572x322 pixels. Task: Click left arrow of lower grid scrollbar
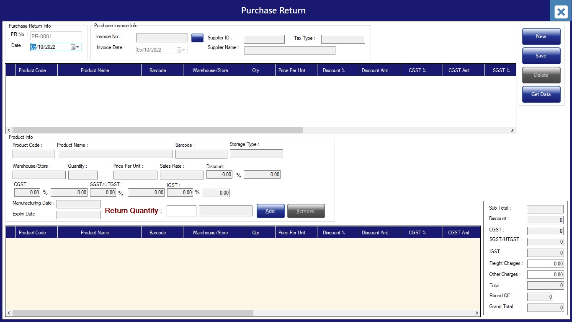9,313
